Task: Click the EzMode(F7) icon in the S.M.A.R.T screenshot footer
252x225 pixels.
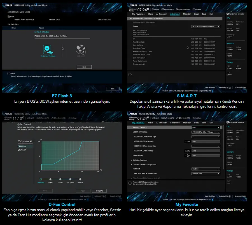Action: [x=230, y=88]
